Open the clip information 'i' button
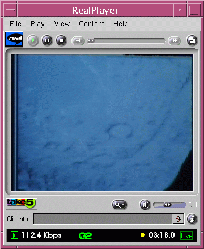Viewport: 204px width, 249px height. [x=192, y=219]
